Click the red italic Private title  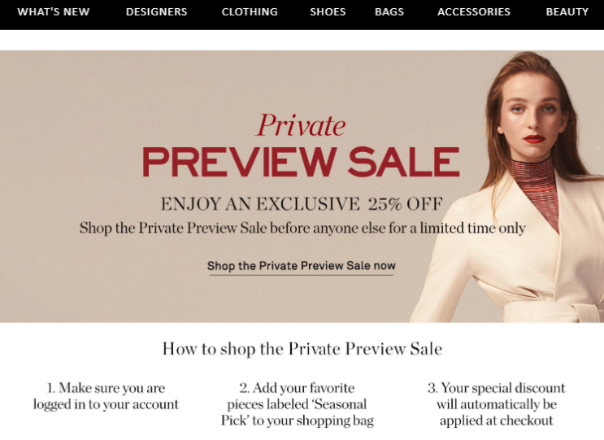[x=301, y=125]
